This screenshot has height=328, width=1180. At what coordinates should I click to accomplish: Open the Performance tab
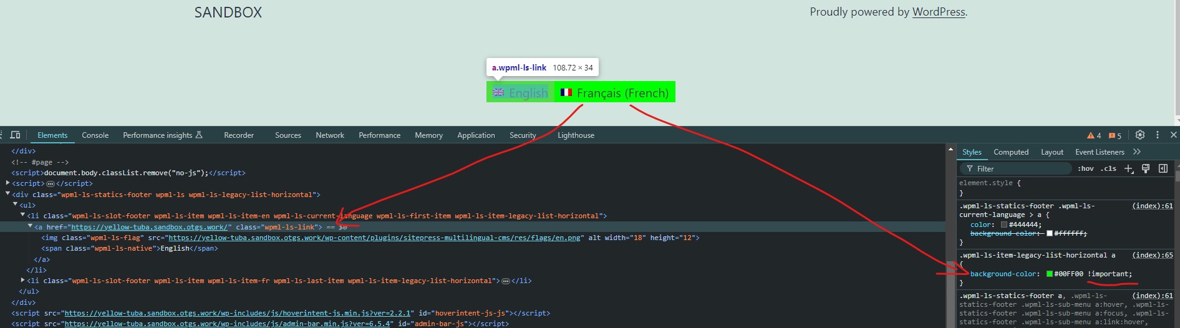pyautogui.click(x=379, y=135)
